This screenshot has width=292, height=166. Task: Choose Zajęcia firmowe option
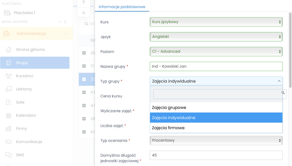coord(216,128)
